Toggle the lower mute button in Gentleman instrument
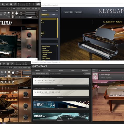This screenshot has height=124, width=124. [13, 16]
